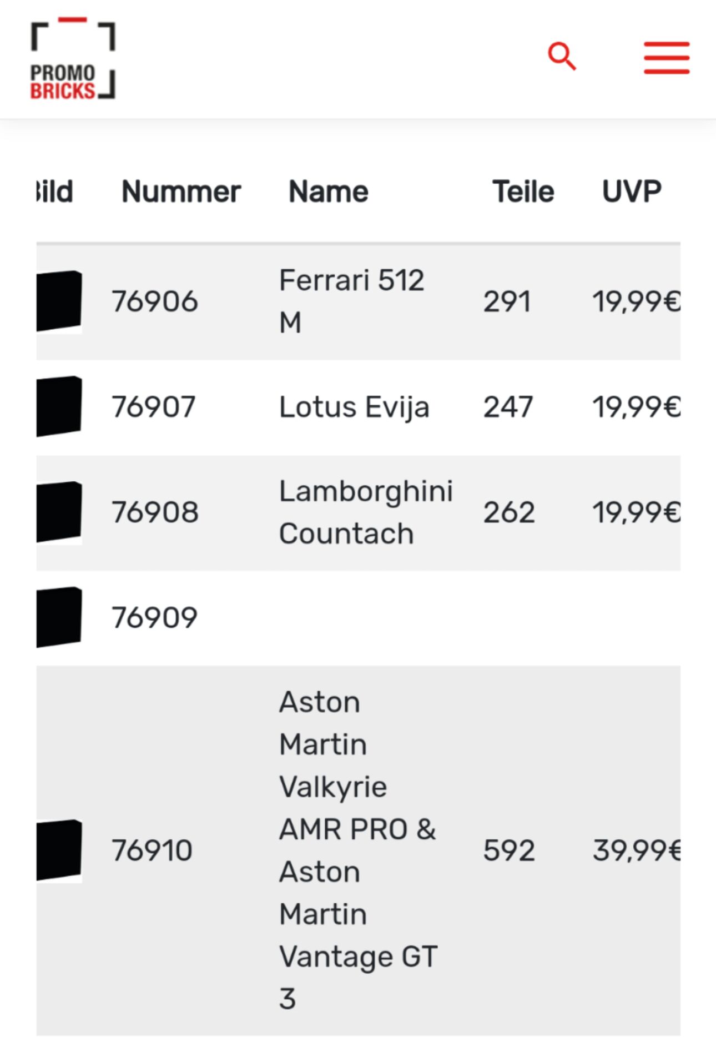Select the Aston Martin Valkyrie set name

point(358,850)
